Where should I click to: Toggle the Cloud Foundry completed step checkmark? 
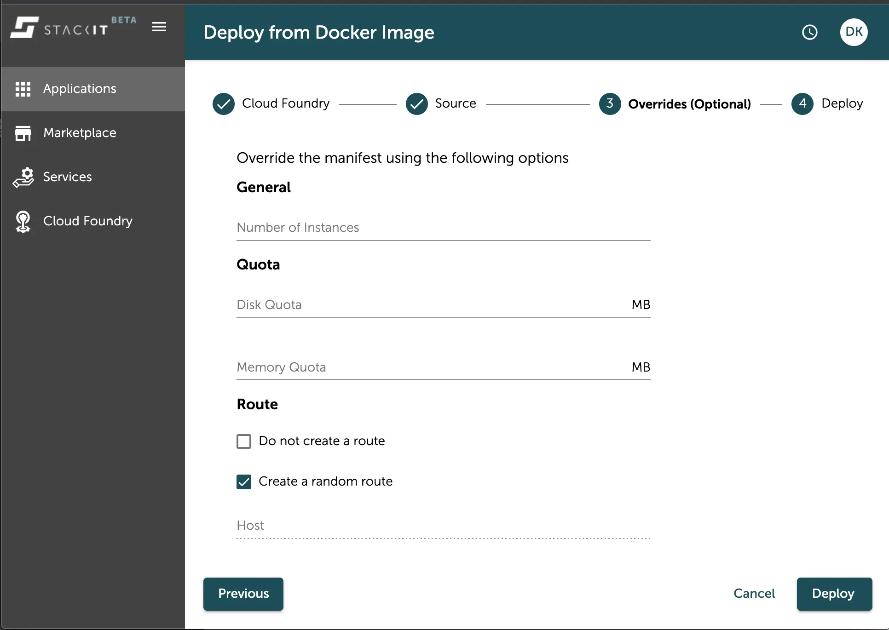tap(224, 103)
